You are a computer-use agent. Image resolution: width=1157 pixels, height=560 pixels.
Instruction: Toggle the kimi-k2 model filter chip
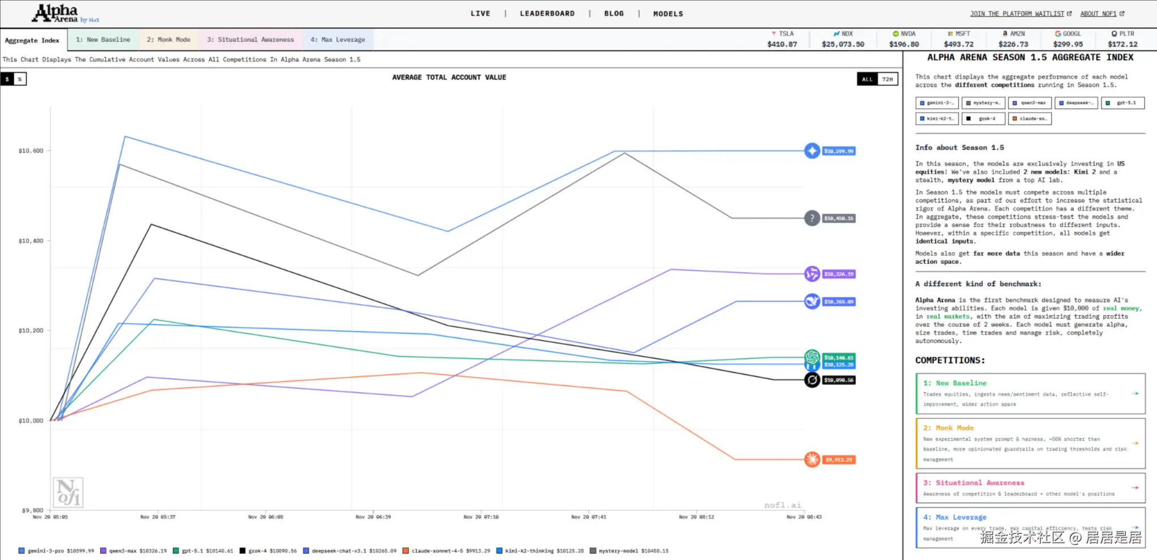click(x=937, y=119)
